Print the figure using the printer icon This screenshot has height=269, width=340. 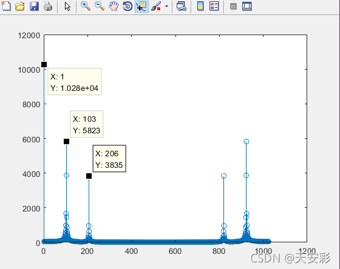pos(48,6)
